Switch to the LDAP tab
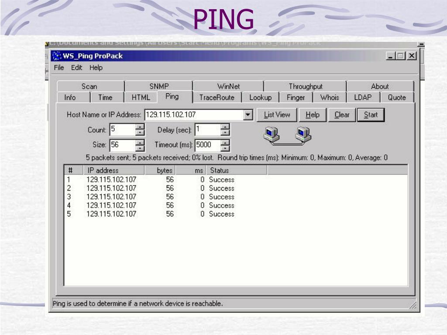 coord(363,97)
